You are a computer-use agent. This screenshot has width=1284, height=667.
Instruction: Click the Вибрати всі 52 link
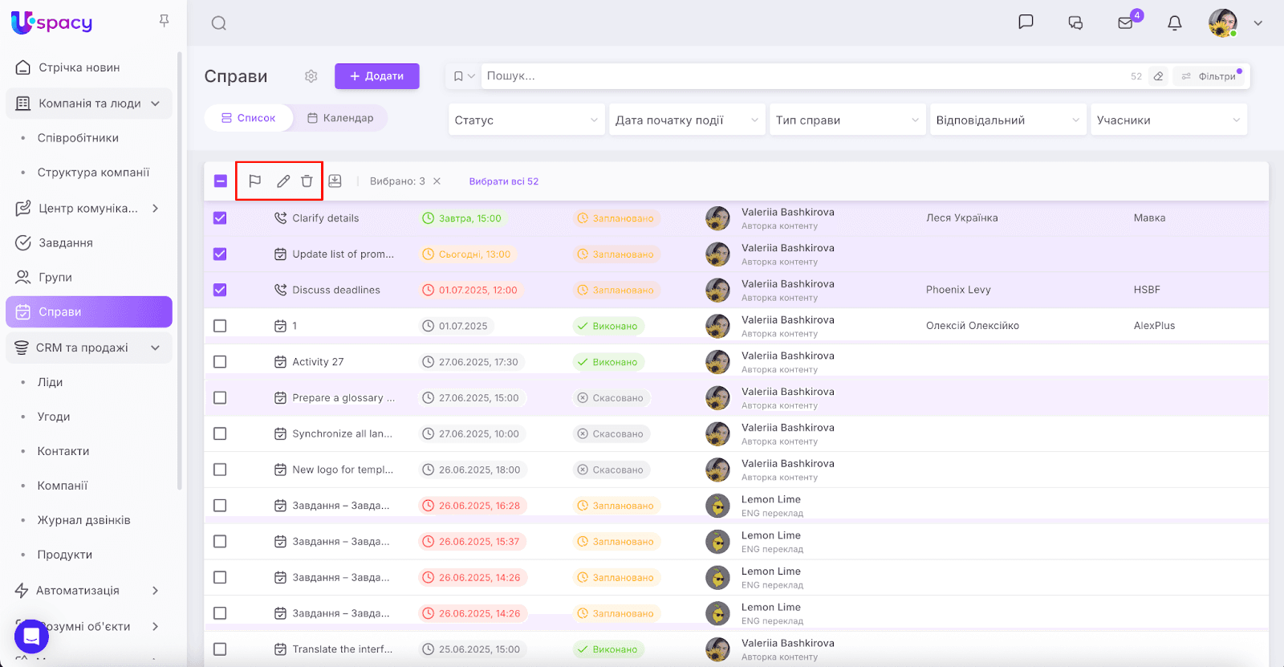503,181
